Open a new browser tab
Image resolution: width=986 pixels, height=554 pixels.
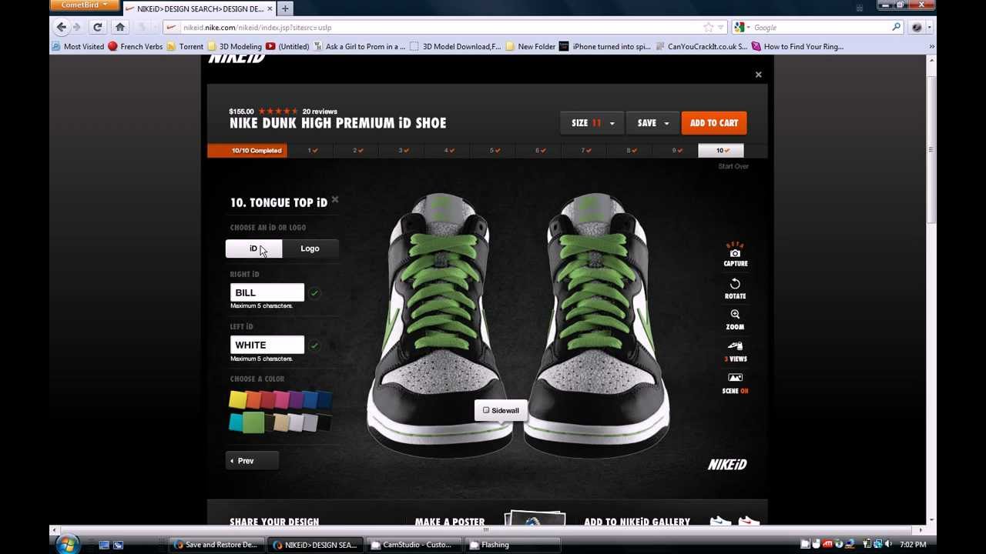tap(285, 8)
